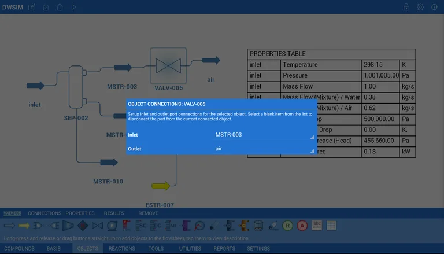Select the DC distillation column tool

click(156, 226)
